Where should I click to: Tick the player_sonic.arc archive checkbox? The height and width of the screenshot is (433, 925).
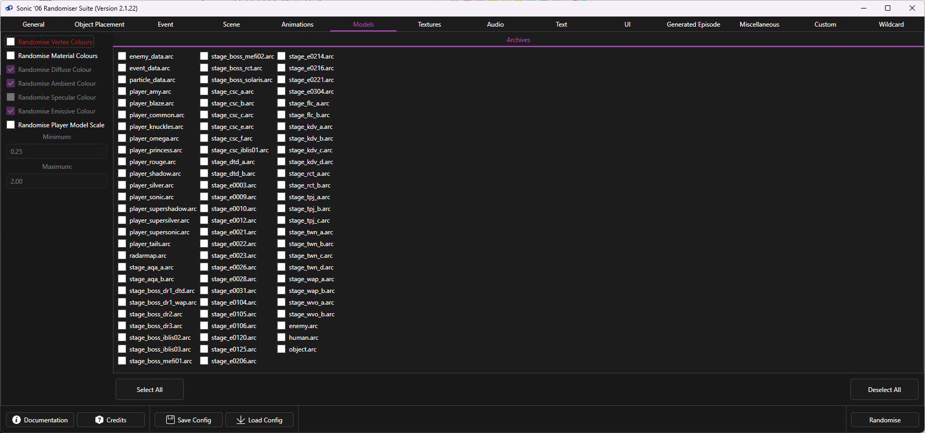[122, 197]
